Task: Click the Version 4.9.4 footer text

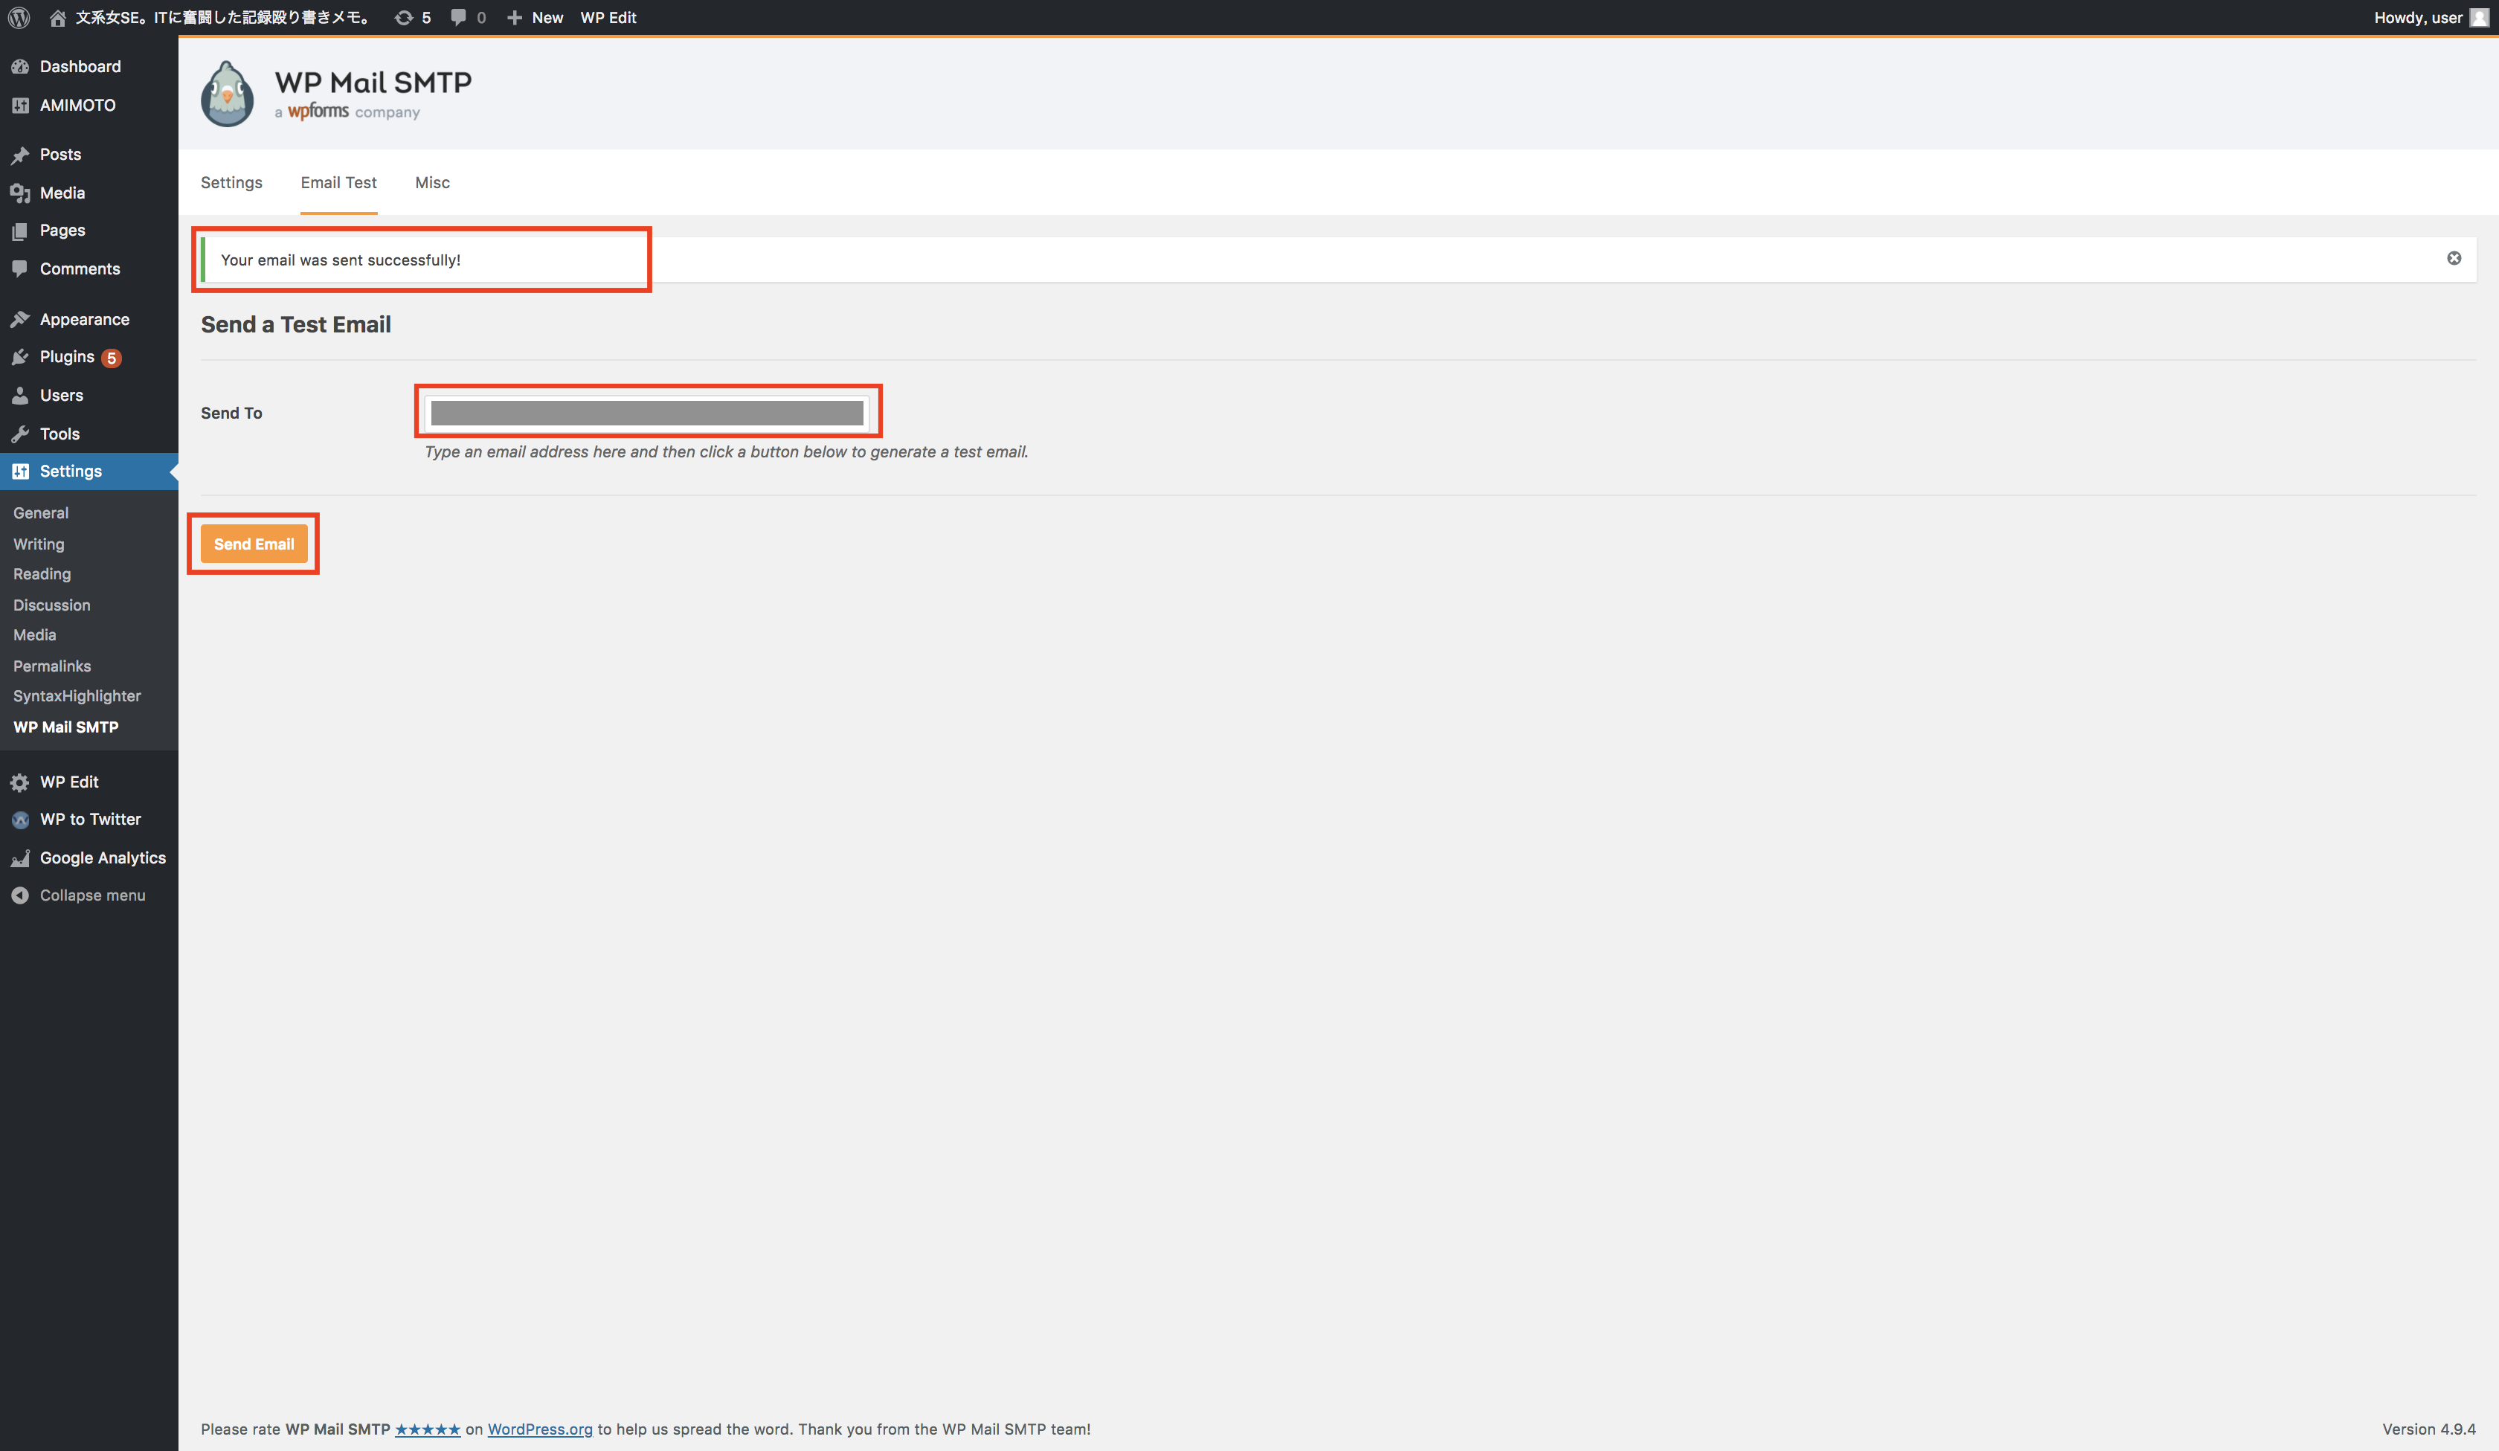Action: point(2428,1429)
